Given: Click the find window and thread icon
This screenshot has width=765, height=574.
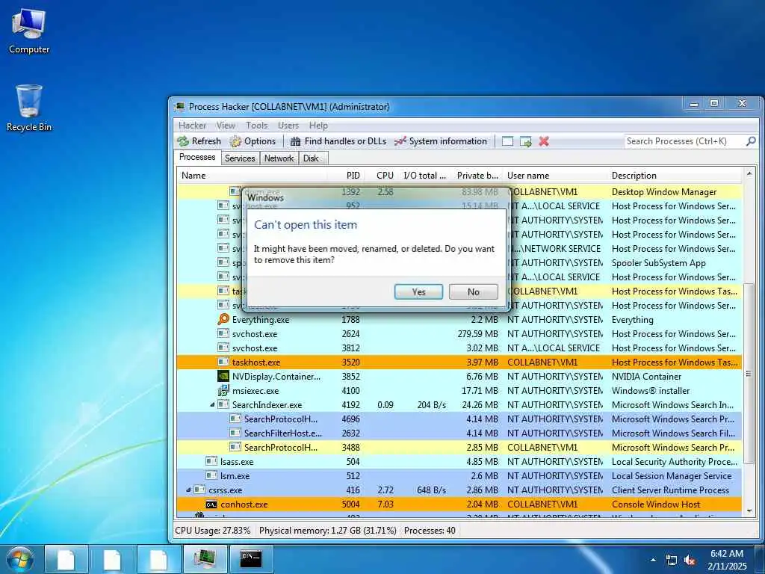Looking at the screenshot, I should click(525, 141).
